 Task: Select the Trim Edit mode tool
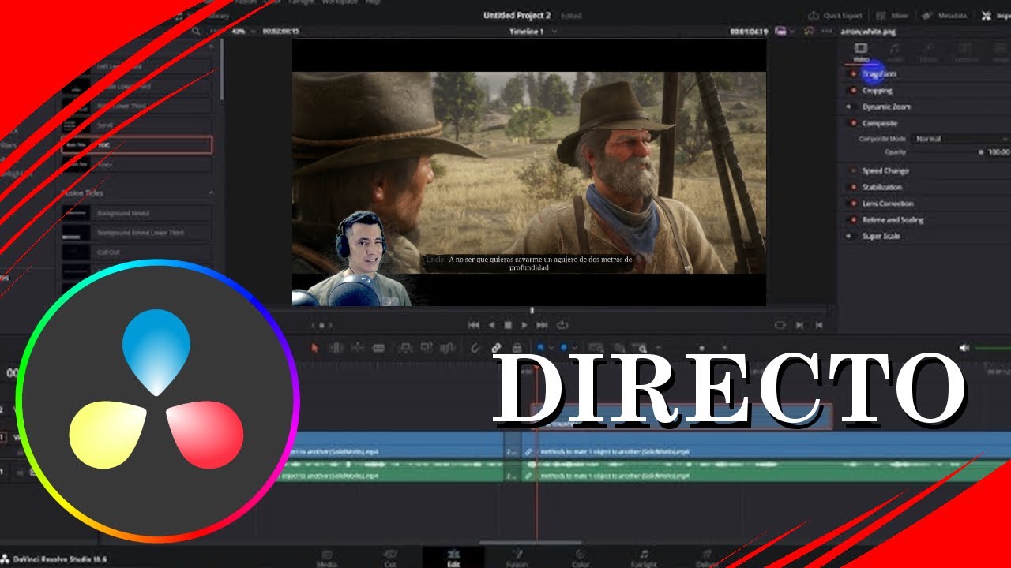point(335,348)
